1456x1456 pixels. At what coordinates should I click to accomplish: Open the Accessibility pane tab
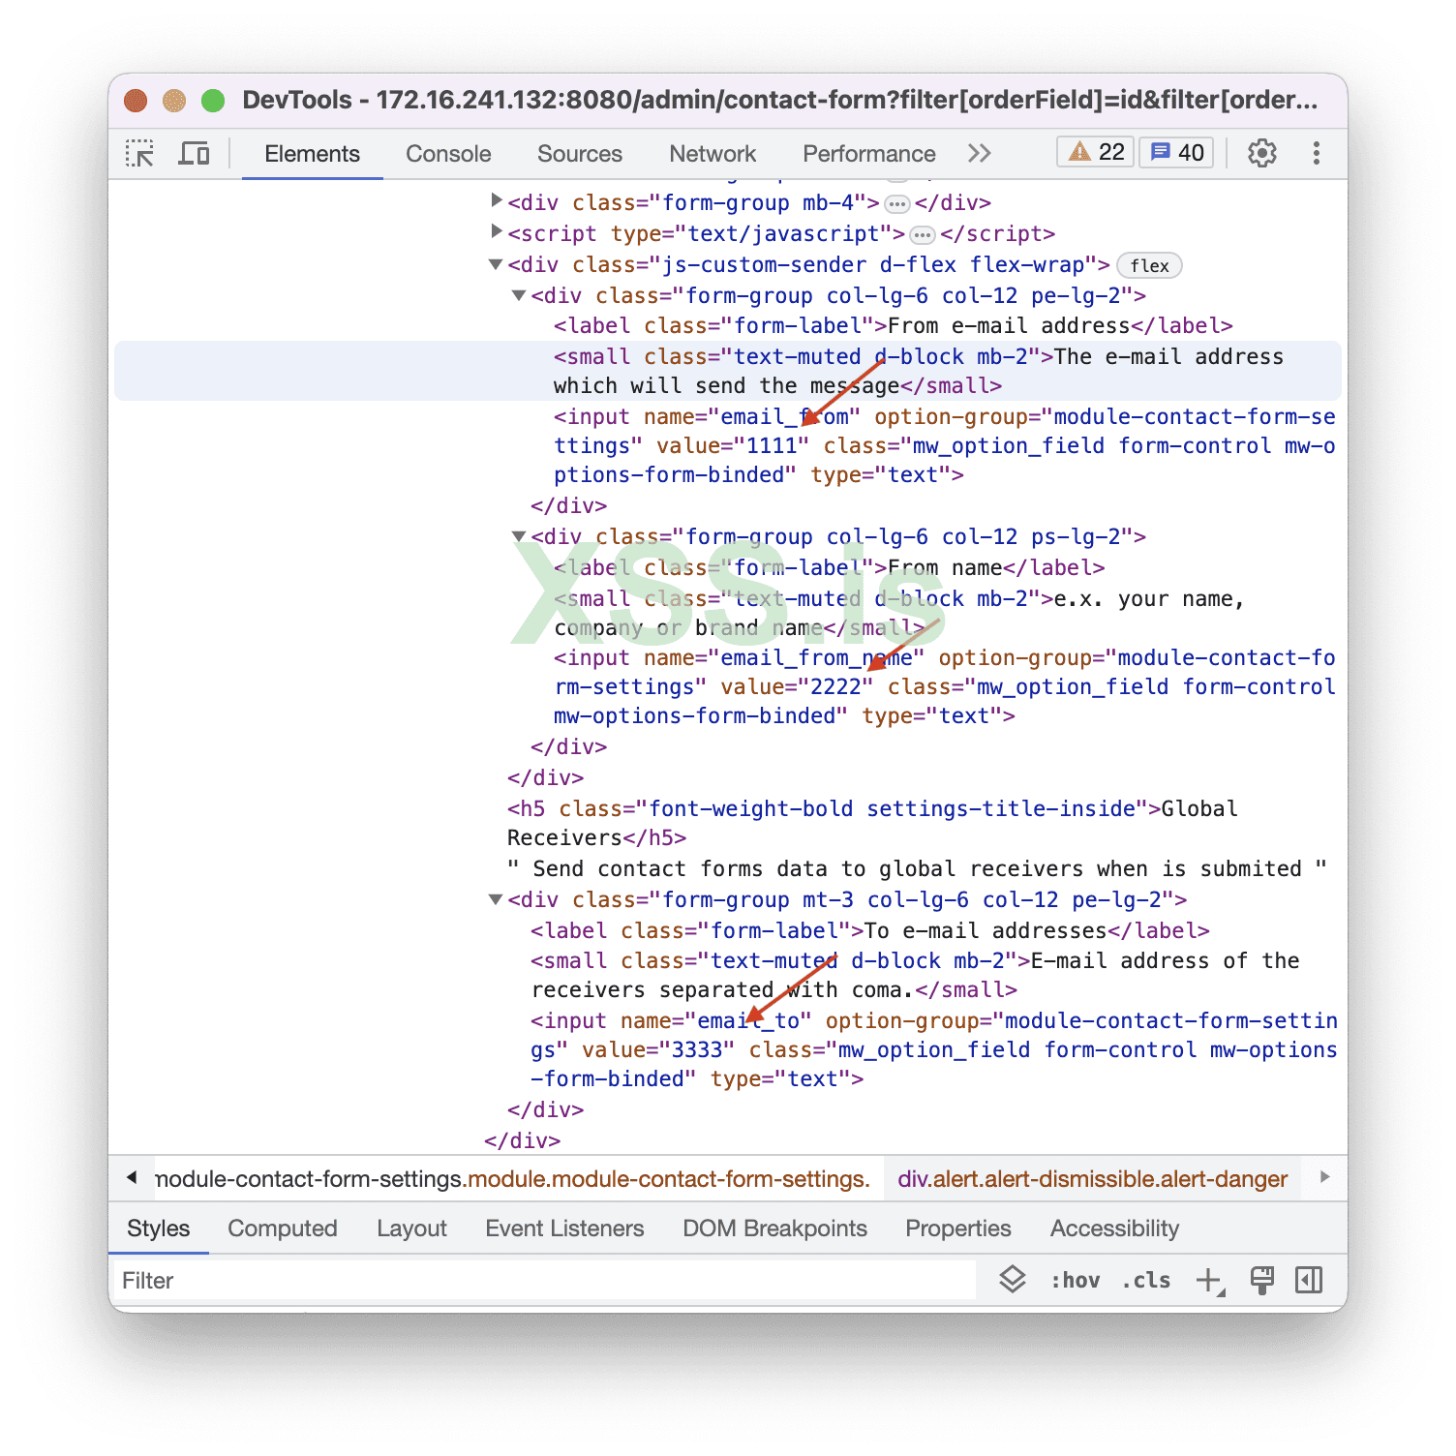(1115, 1228)
